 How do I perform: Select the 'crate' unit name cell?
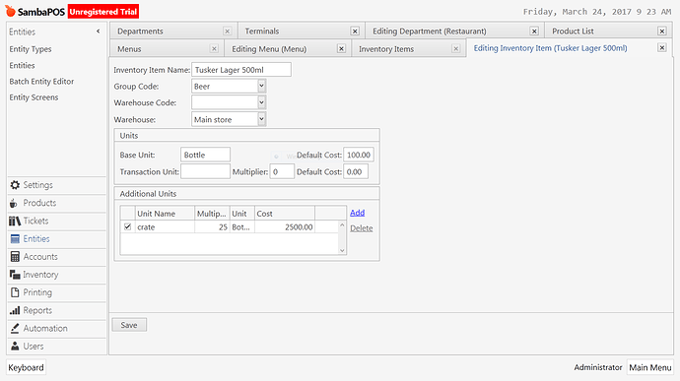click(165, 227)
